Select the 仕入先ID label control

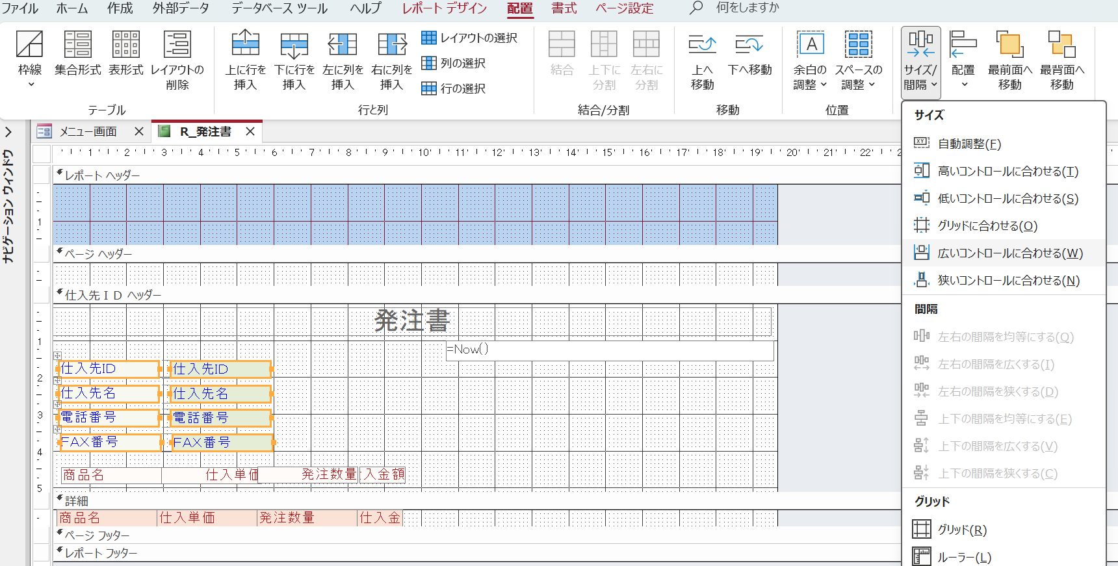[109, 369]
